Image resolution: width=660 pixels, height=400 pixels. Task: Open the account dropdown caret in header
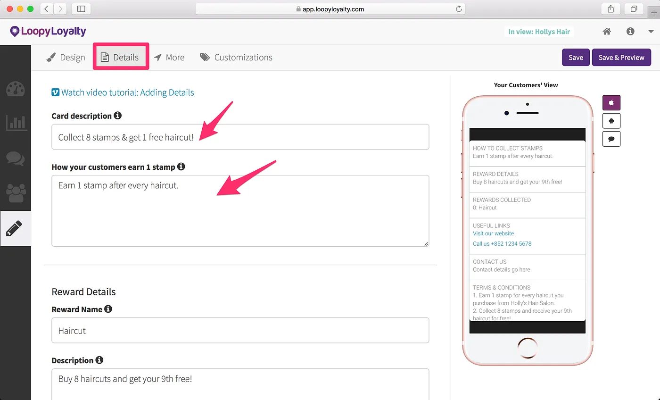click(651, 32)
